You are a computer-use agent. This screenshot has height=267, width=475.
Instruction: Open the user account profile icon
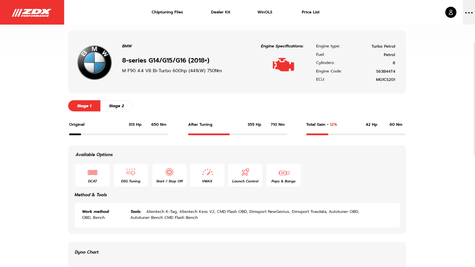(x=451, y=12)
